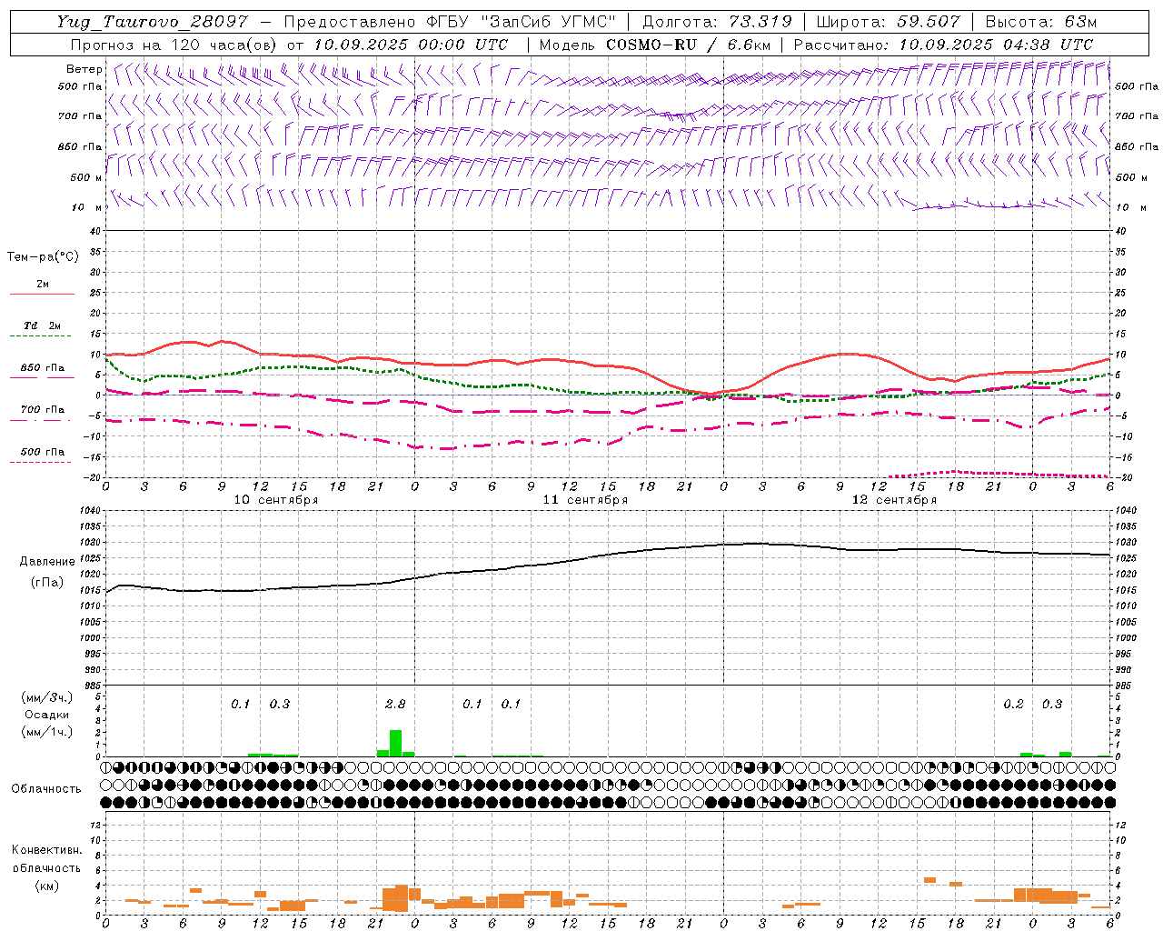The width and height of the screenshot is (1163, 931).
Task: Click the 0.2 precipitation amount value
Action: click(x=1013, y=704)
